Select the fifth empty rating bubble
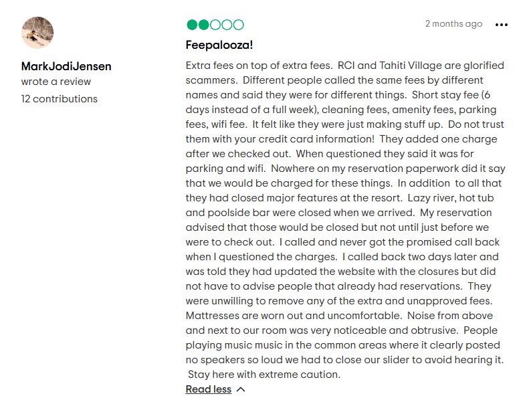The width and height of the screenshot is (527, 406). pos(238,25)
